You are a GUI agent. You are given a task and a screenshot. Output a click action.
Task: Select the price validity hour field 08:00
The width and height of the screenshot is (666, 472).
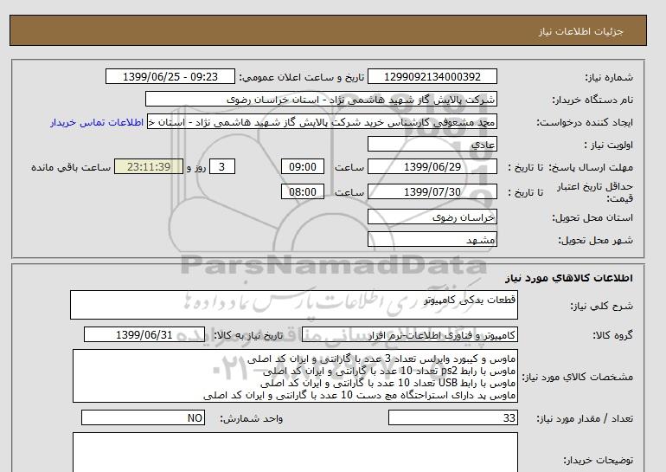pos(303,191)
